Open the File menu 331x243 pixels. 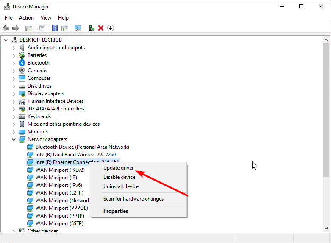coord(8,18)
